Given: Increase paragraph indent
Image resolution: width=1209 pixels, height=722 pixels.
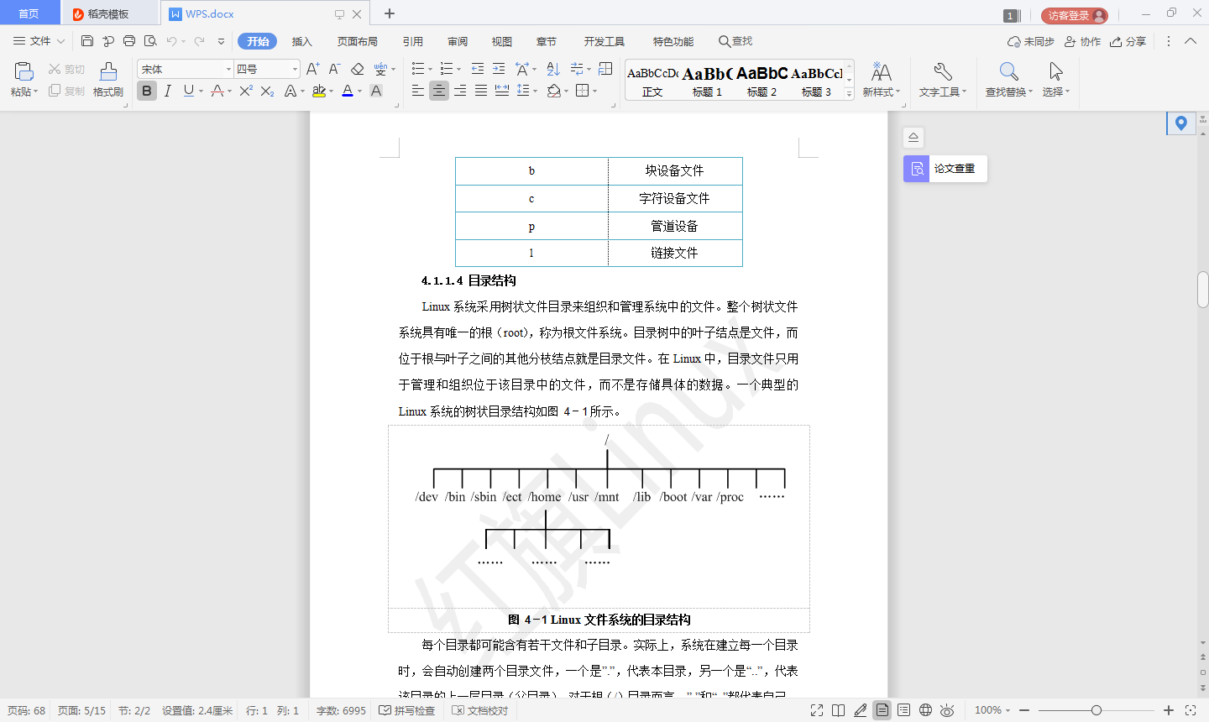Looking at the screenshot, I should coord(499,69).
